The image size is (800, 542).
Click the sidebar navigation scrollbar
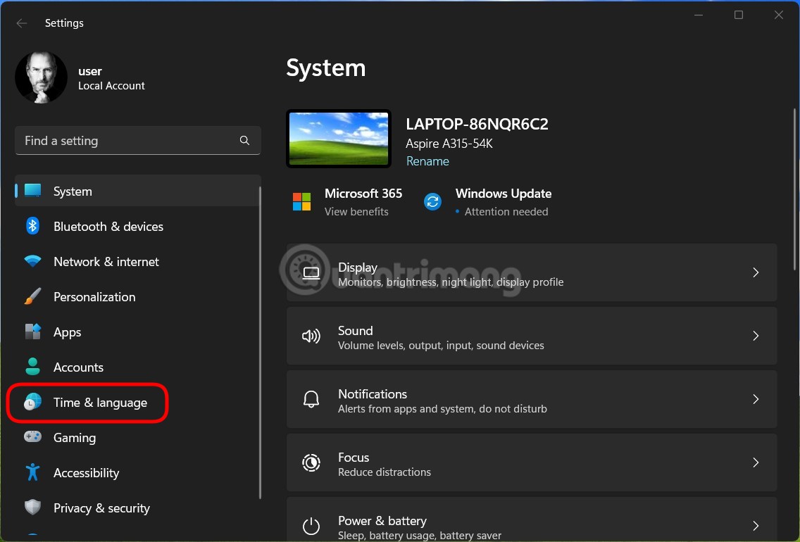pyautogui.click(x=260, y=343)
